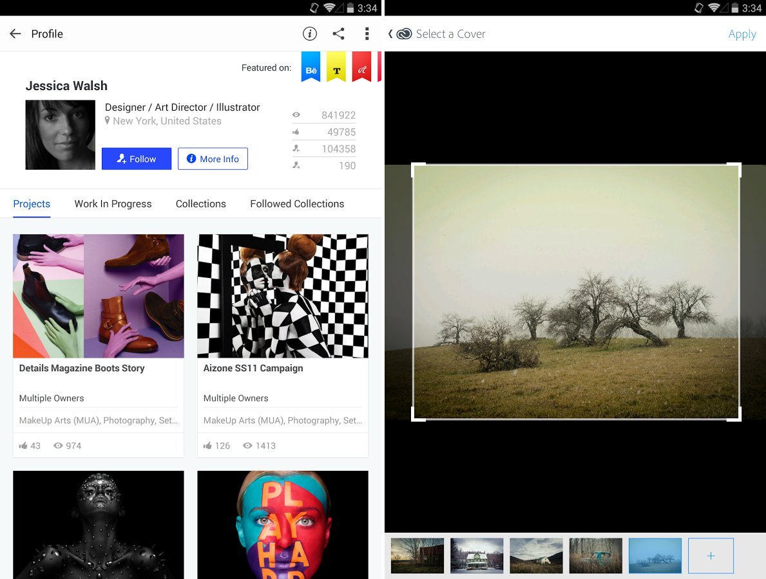Open Details Magazine Boots Story cover image
Screen dimensions: 766x579
[99, 296]
